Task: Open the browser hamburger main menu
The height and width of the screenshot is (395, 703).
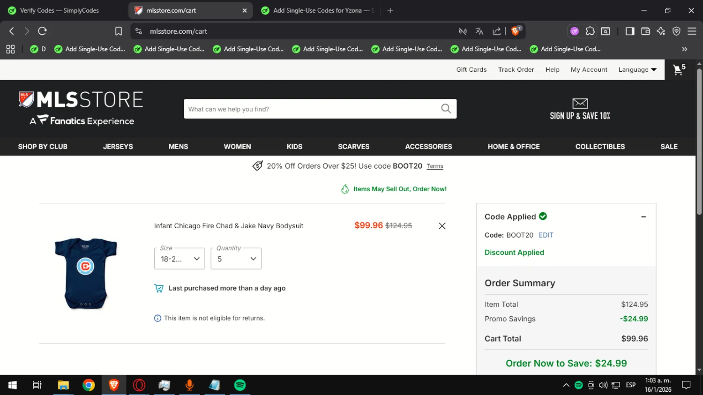Action: 692,31
